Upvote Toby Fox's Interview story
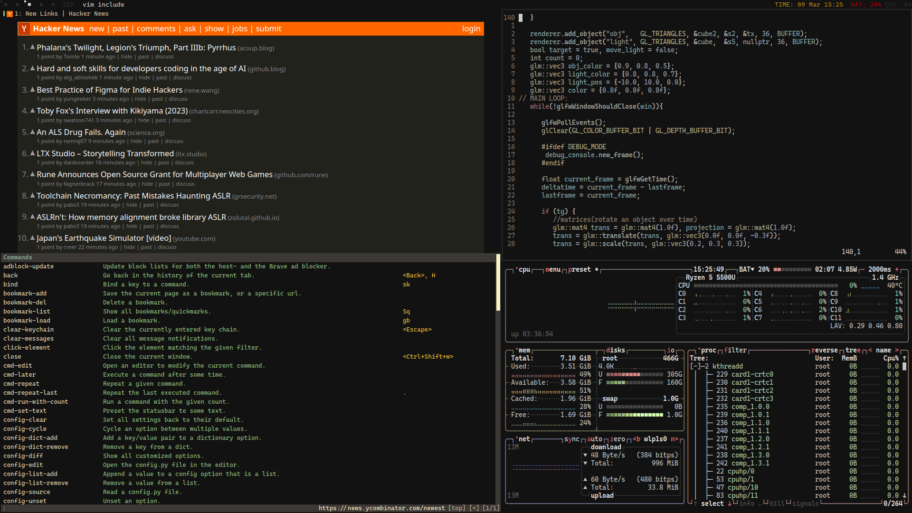912x513 pixels. 33,111
